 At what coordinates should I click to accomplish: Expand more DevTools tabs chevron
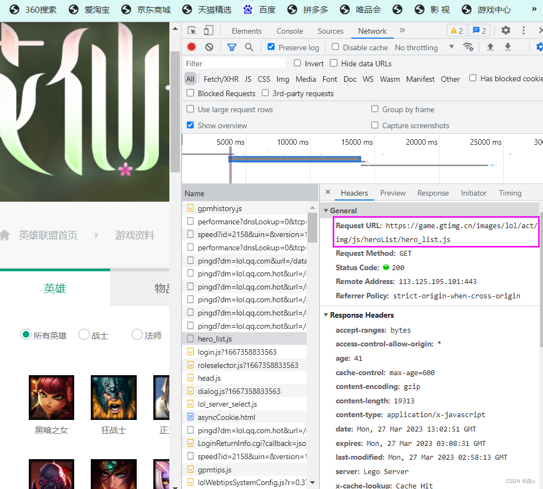[x=402, y=30]
